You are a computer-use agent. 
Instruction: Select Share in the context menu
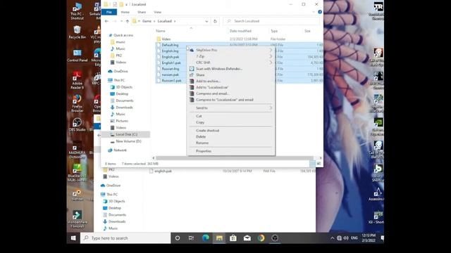pos(231,75)
